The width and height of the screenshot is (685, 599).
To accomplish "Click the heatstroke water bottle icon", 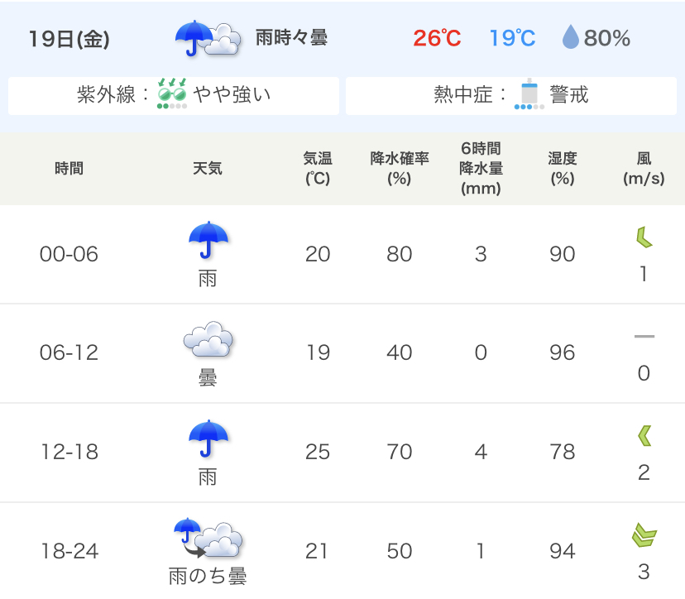I will (529, 94).
